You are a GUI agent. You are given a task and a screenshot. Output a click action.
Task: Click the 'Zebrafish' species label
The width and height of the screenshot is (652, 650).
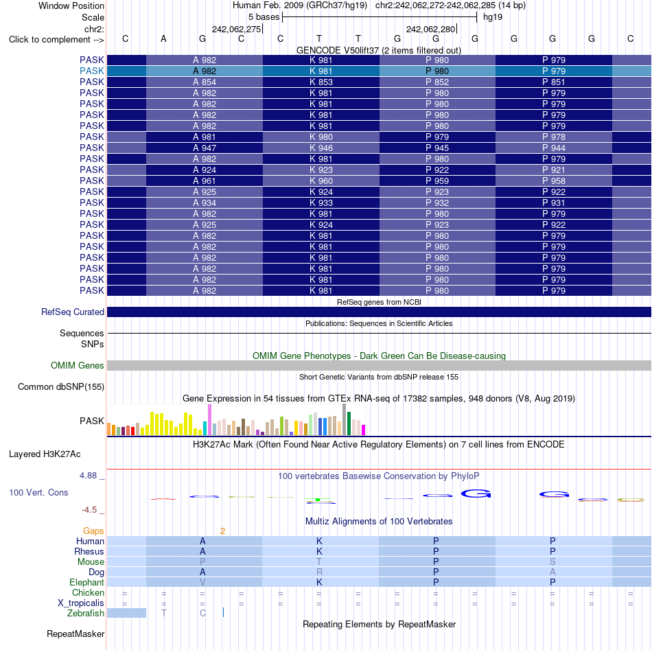pyautogui.click(x=85, y=614)
